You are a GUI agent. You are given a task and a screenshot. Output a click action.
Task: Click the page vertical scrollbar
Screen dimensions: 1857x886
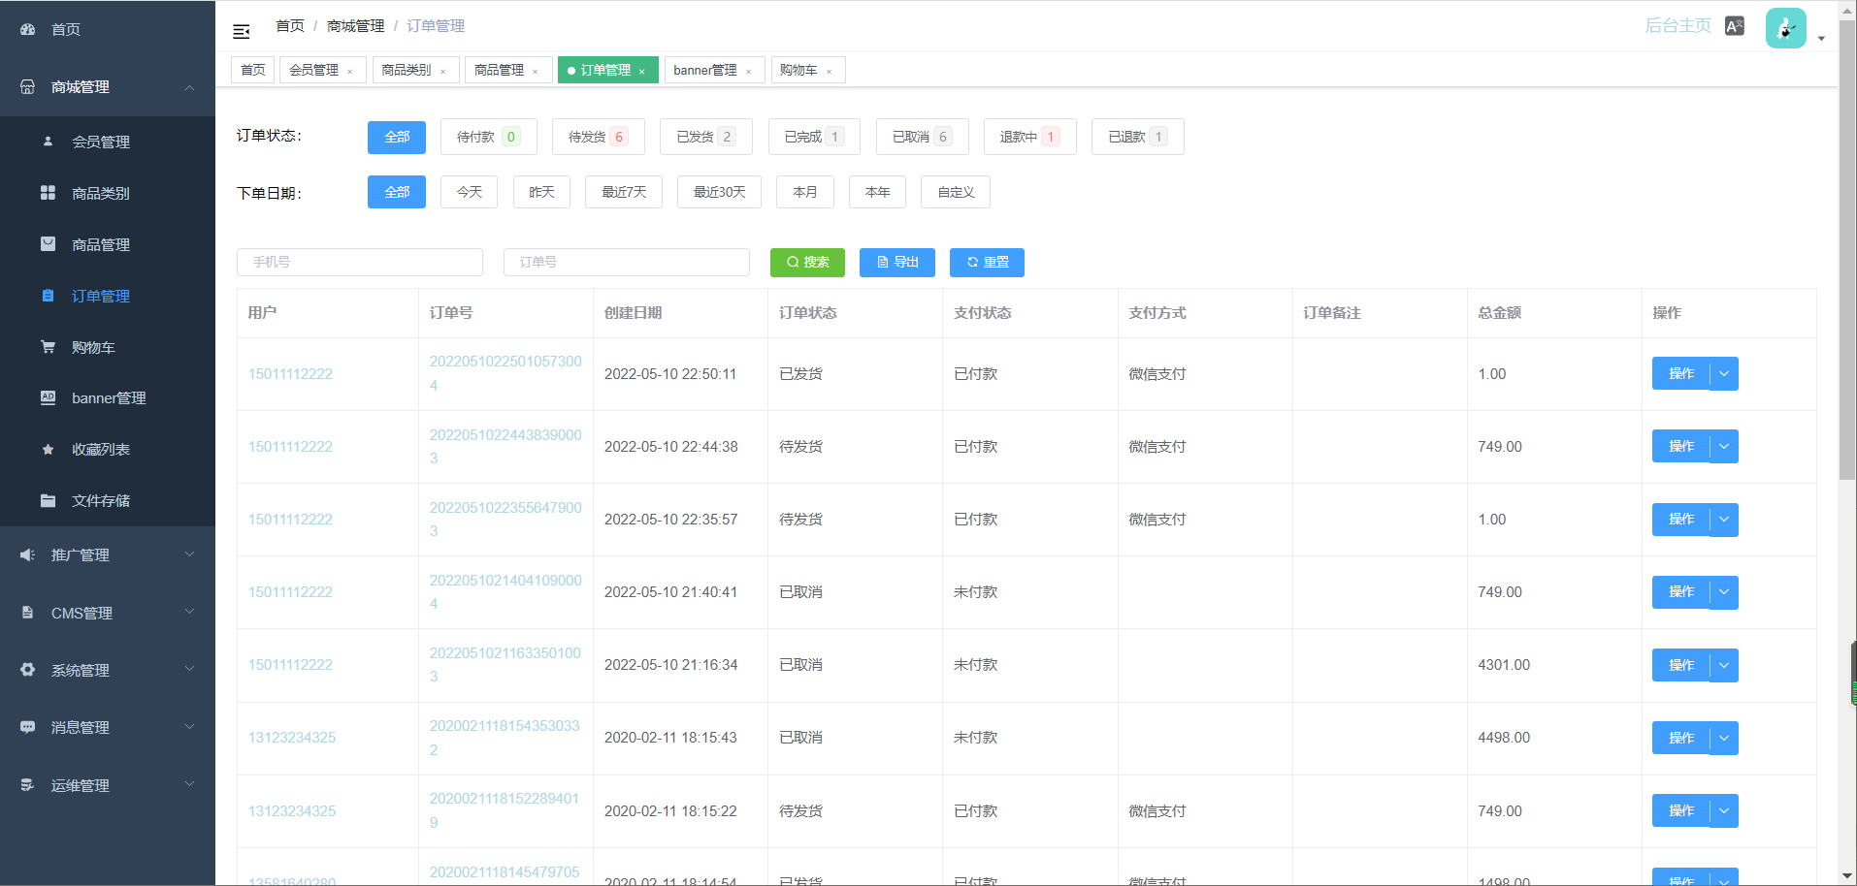tap(1847, 252)
